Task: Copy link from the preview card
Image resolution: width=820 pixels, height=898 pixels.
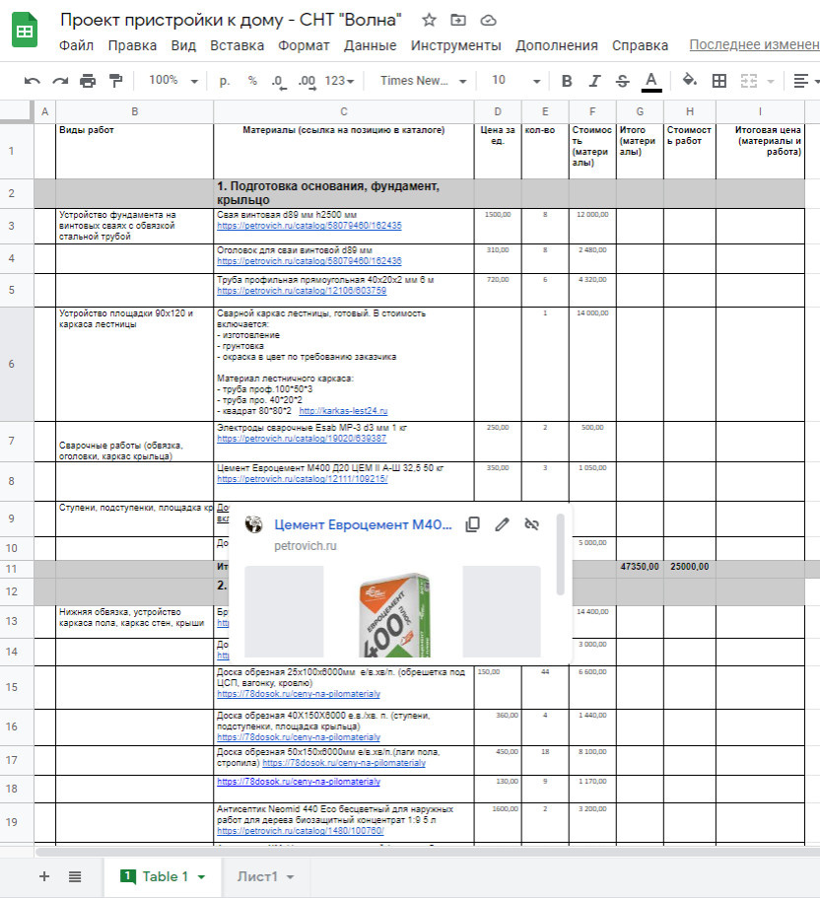Action: (472, 524)
